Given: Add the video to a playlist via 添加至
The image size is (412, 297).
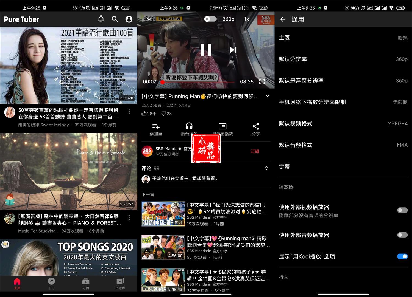Looking at the screenshot, I should (x=156, y=129).
